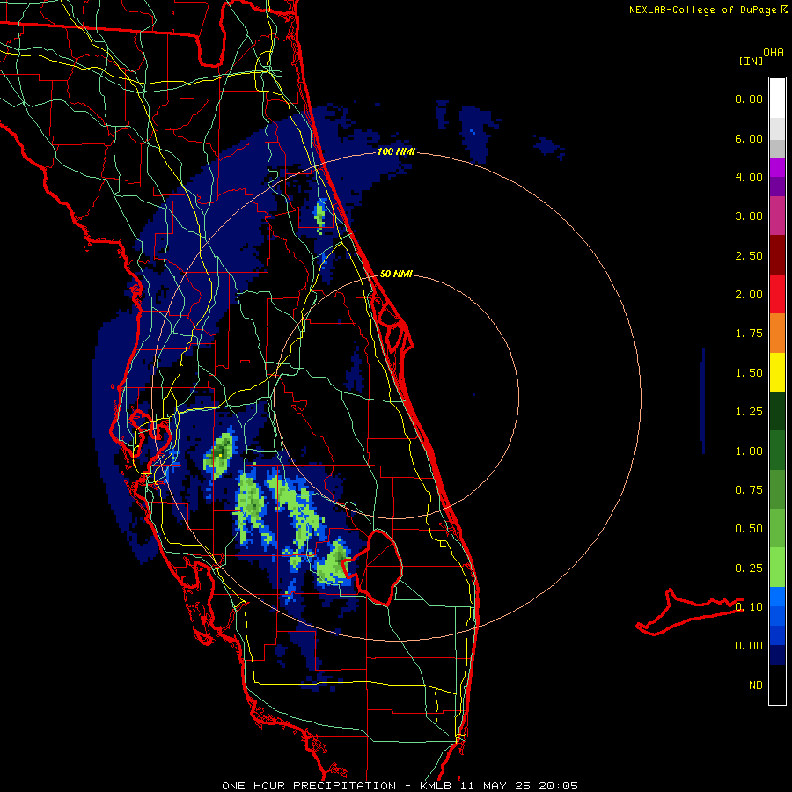Viewport: 792px width, 792px height.
Task: Click the 20:05 timestamp in caption
Action: coord(558,786)
